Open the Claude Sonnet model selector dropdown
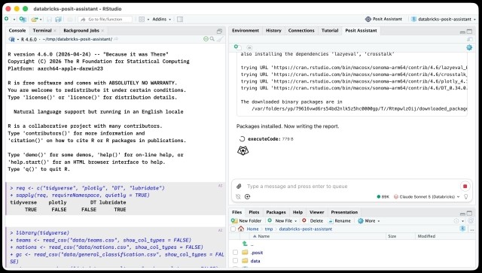The image size is (482, 273). point(427,196)
